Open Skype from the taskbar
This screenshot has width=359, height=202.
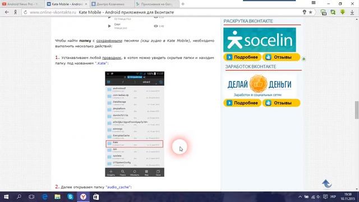[70, 197]
